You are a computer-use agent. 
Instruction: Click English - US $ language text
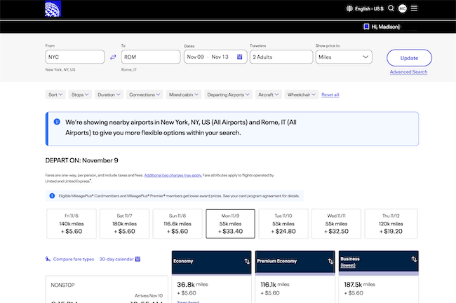pos(369,8)
